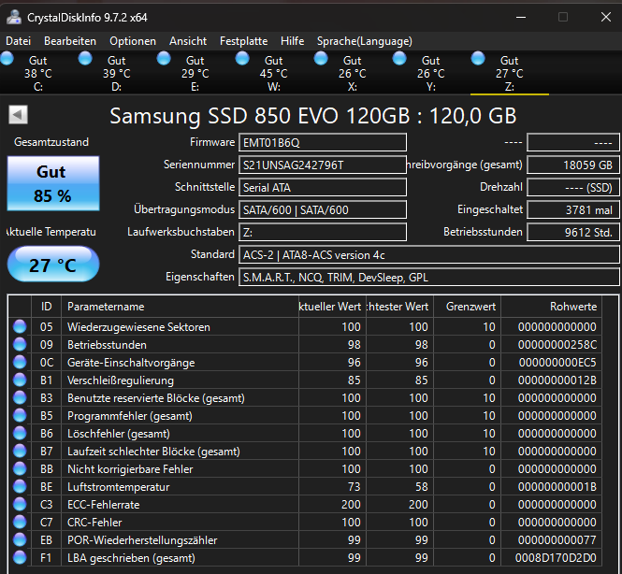Select drive Z: status orb
The image size is (622, 574).
coord(478,59)
